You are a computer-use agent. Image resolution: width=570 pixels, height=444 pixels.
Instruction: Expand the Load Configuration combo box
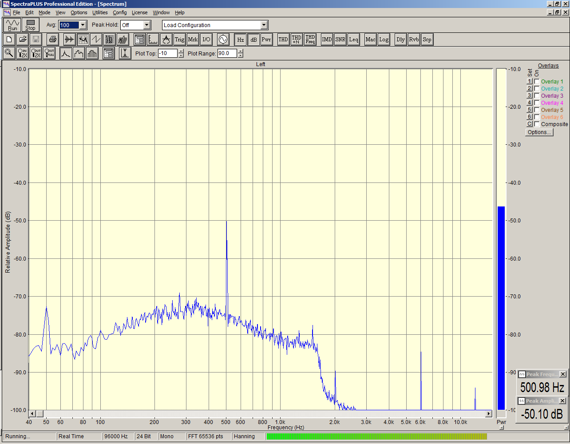click(264, 25)
